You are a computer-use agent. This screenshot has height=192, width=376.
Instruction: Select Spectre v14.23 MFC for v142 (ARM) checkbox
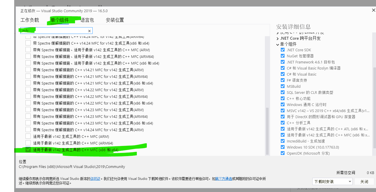pos(28,110)
